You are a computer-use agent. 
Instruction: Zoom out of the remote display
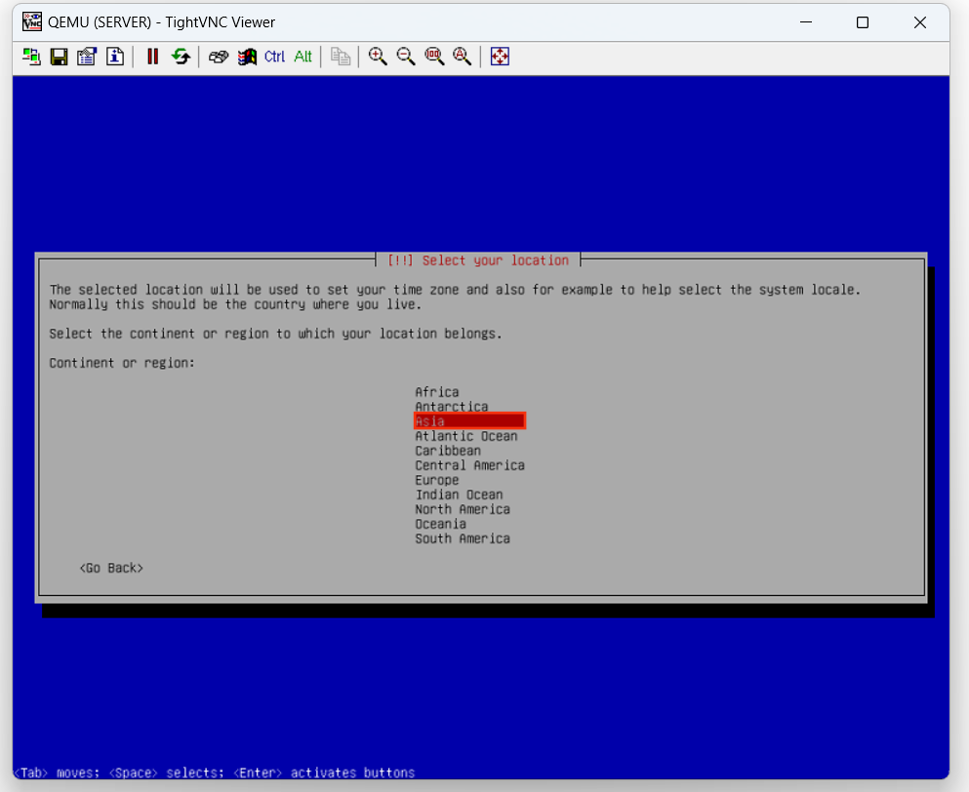pos(406,57)
